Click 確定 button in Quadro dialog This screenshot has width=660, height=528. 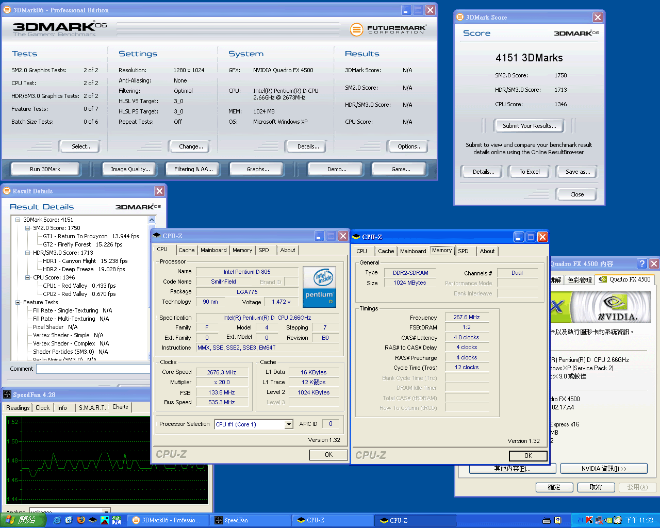coord(554,487)
